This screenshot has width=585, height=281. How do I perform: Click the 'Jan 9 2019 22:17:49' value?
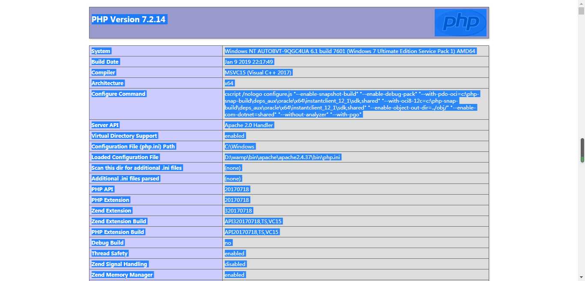(249, 62)
